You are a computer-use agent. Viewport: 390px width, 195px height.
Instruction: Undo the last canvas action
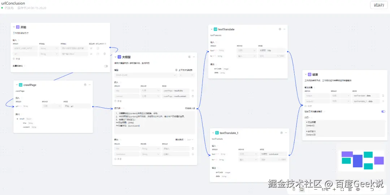pos(372,190)
